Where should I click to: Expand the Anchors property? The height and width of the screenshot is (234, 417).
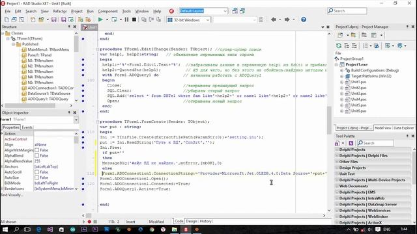coord(2,166)
